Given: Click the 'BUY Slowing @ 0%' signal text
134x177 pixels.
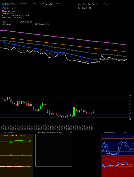Looking at the screenshot, I should (x=42, y=24).
